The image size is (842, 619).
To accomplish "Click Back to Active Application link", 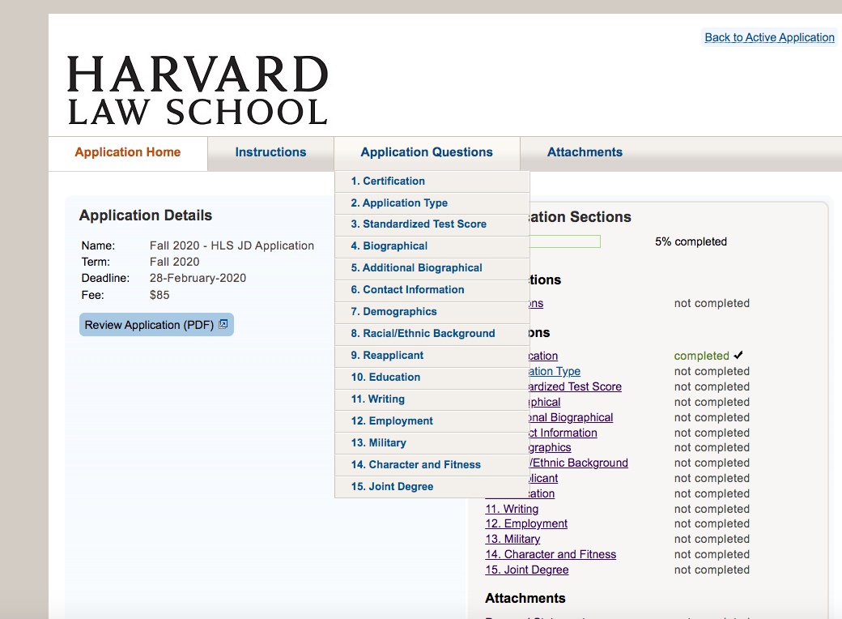I will tap(769, 37).
